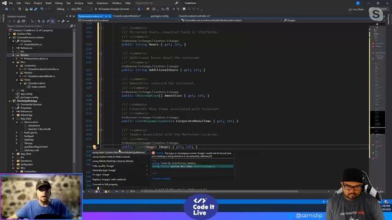Select the App_Data folder

click(26, 119)
